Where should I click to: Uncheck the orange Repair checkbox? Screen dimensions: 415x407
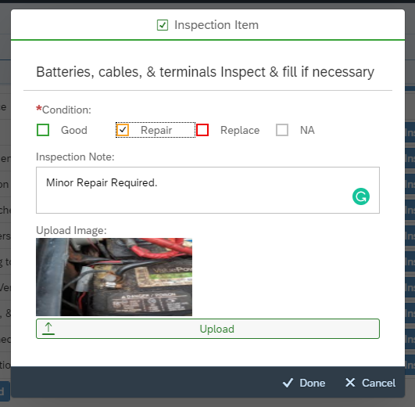coord(123,130)
